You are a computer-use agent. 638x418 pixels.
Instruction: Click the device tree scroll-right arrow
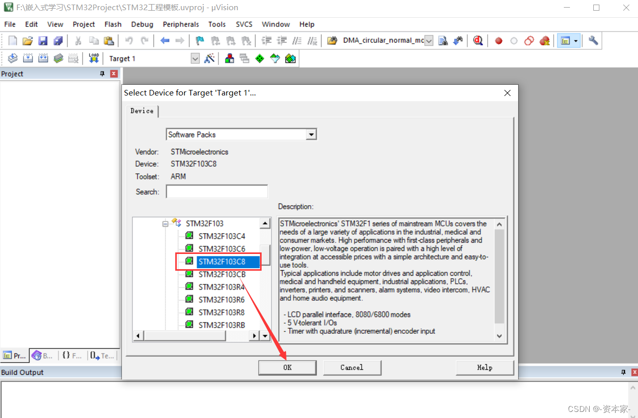255,336
